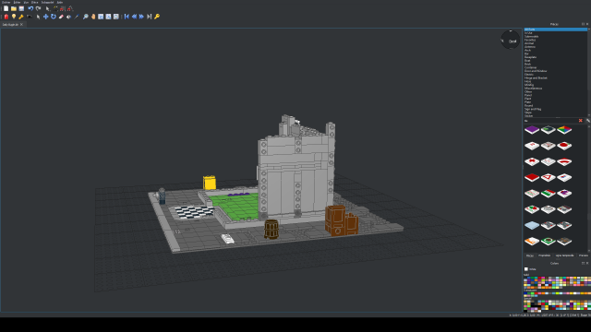Redo the last undone action
This screenshot has height=332, width=591.
tap(38, 8)
